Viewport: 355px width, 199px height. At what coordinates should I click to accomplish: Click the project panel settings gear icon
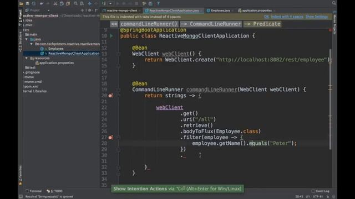pos(90,11)
